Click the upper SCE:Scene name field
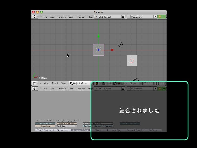197x148 pixels. point(142,17)
